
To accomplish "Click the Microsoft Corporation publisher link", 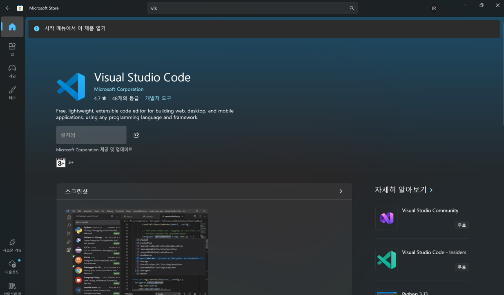I will point(119,89).
